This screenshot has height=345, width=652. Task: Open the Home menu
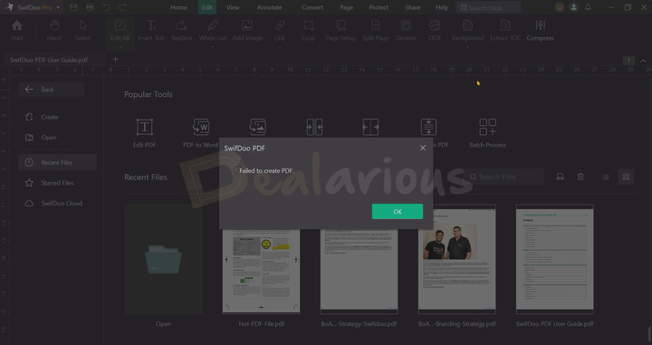tap(178, 7)
